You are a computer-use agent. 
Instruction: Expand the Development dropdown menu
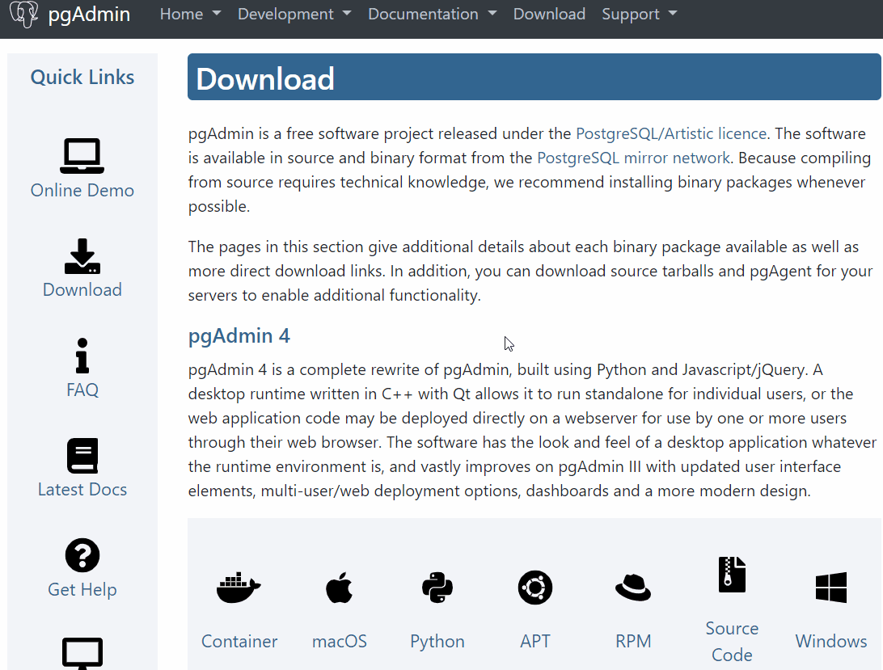[294, 14]
